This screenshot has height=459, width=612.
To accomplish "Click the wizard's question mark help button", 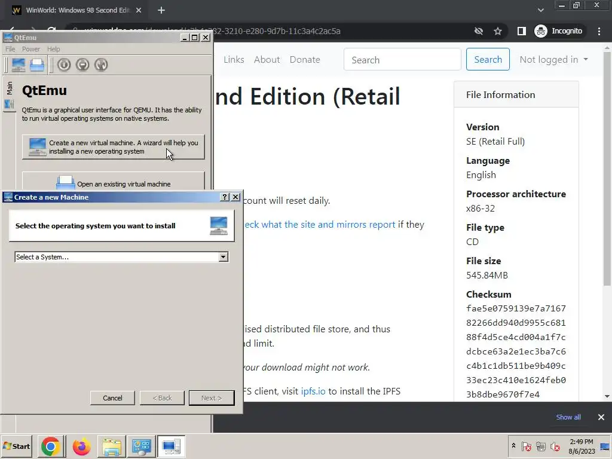I will click(x=225, y=197).
